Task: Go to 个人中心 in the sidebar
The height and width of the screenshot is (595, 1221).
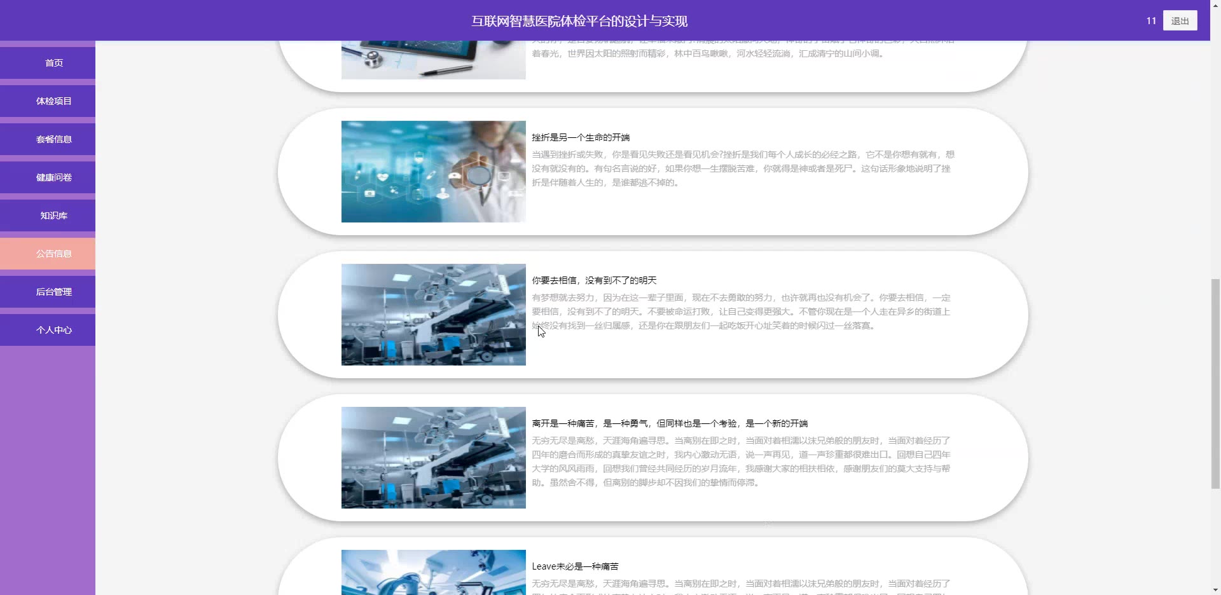Action: click(x=48, y=330)
